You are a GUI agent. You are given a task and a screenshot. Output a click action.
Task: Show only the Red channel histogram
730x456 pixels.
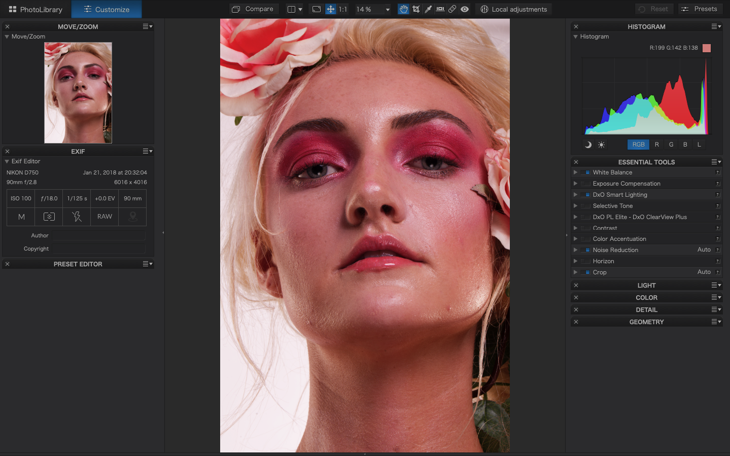pyautogui.click(x=656, y=145)
